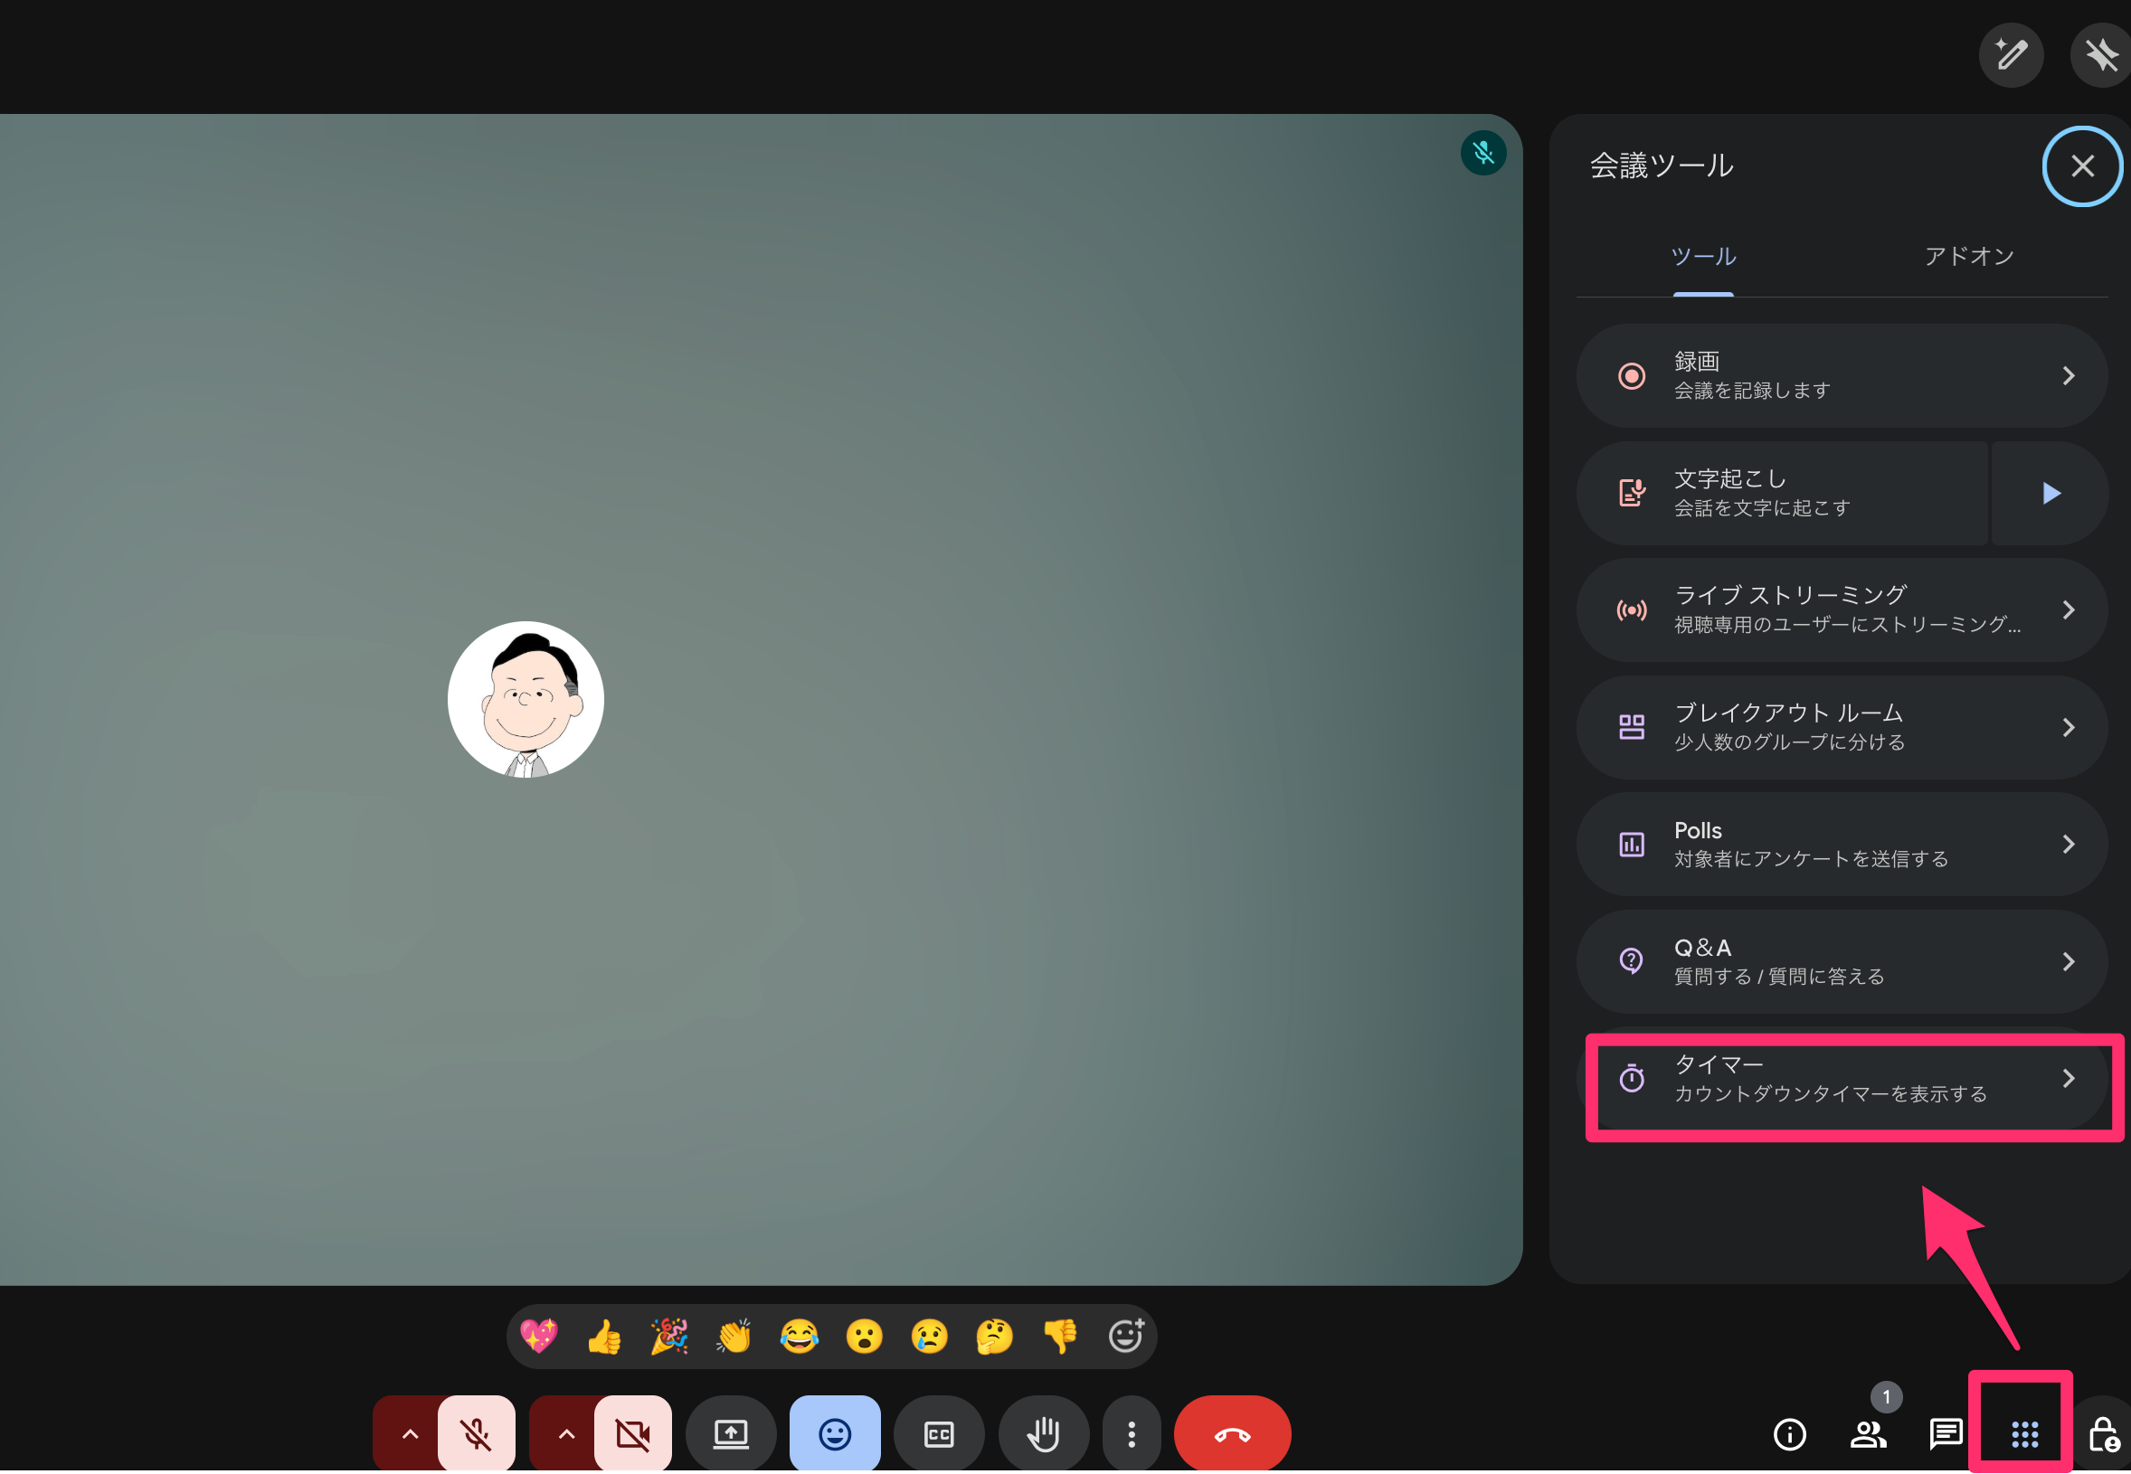2131x1474 pixels.
Task: Select the ツール tab
Action: coord(1703,256)
